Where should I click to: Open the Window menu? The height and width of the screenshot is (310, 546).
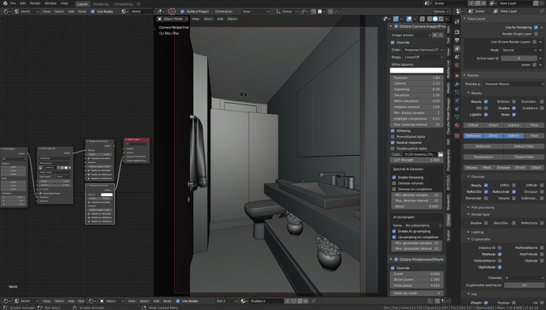coord(51,3)
